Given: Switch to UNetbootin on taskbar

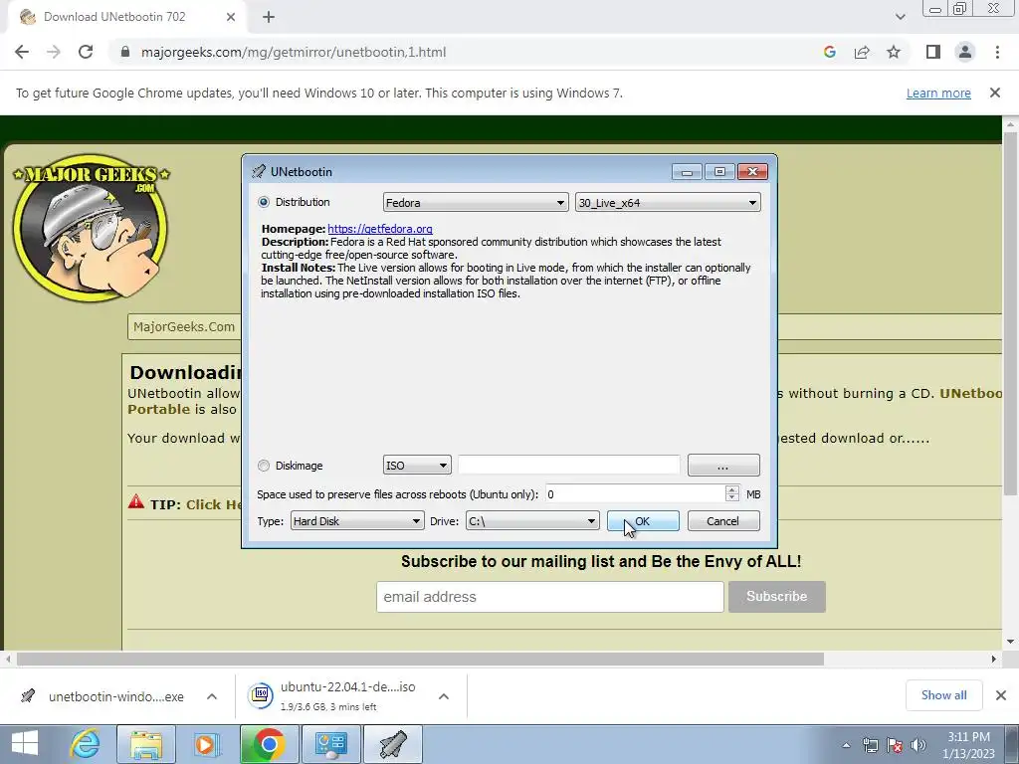Looking at the screenshot, I should point(392,744).
